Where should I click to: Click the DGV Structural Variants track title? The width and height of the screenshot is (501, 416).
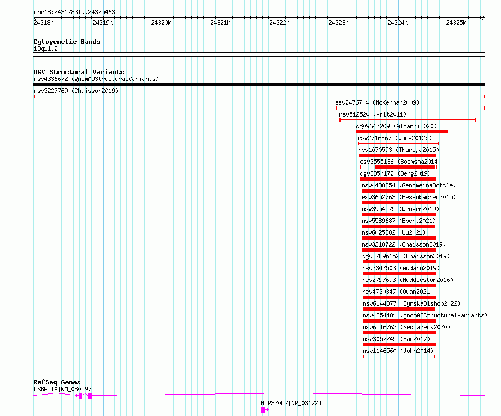(79, 72)
